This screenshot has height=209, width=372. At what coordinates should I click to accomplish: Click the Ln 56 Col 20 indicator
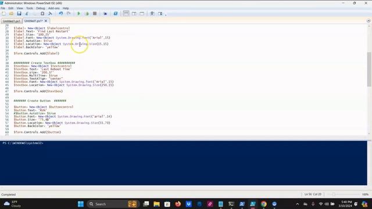[x=313, y=194]
